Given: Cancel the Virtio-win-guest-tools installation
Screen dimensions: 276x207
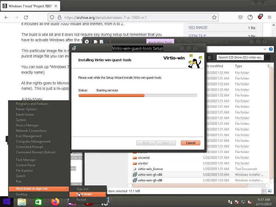Looking at the screenshot, I should pos(191,143).
